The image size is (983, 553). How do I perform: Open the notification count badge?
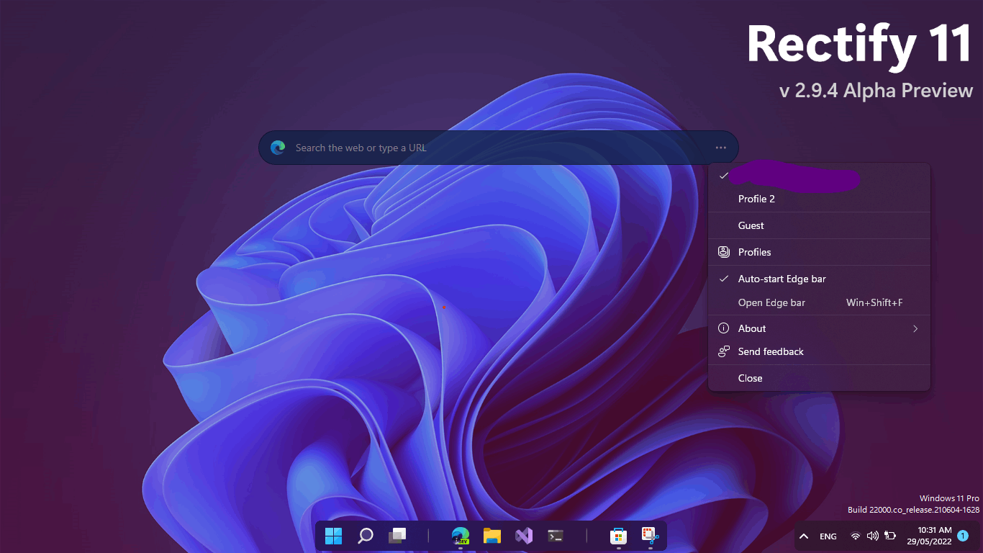[x=963, y=536]
